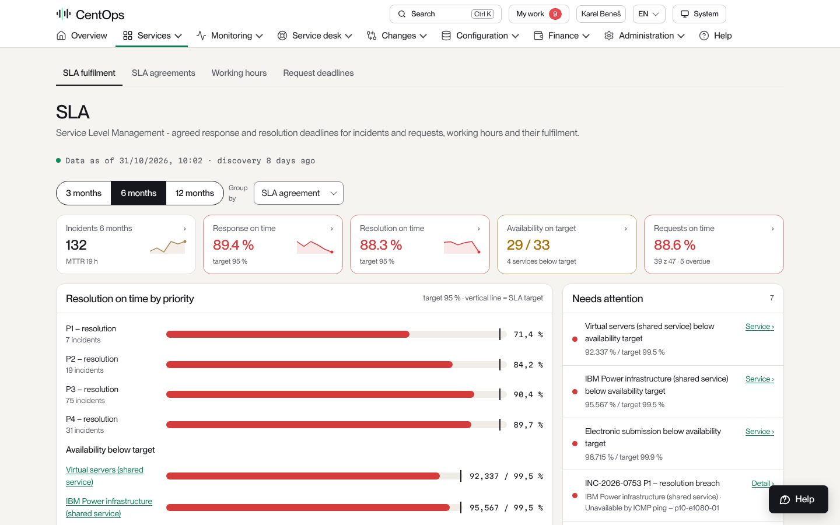This screenshot has height=525, width=840.
Task: Switch to the Request deadlines tab
Action: click(318, 73)
